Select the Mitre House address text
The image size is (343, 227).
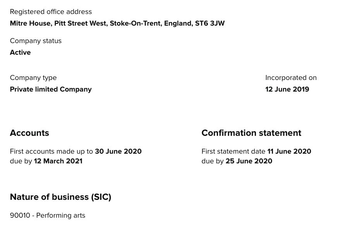tap(117, 23)
